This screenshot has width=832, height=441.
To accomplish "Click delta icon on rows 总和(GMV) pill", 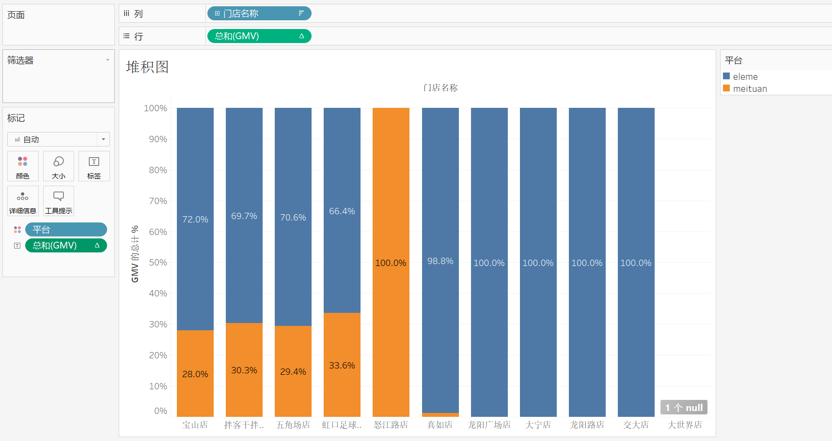I will click(x=301, y=36).
